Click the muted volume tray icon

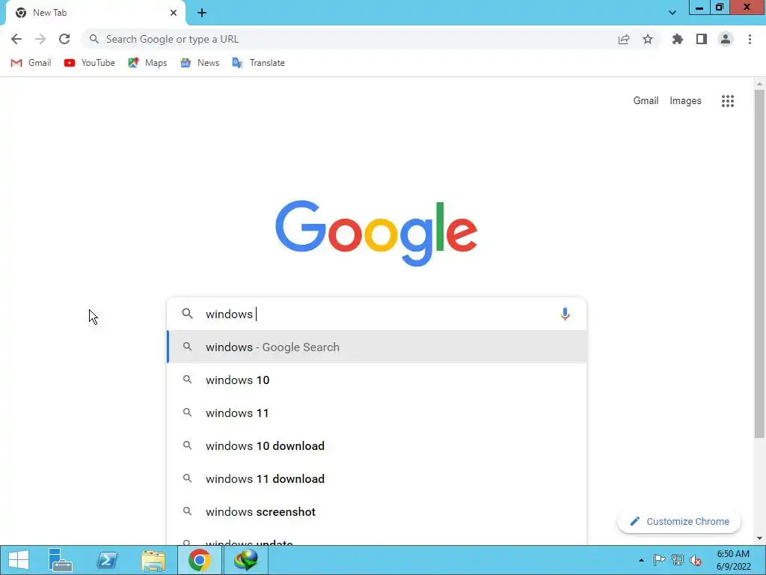696,560
